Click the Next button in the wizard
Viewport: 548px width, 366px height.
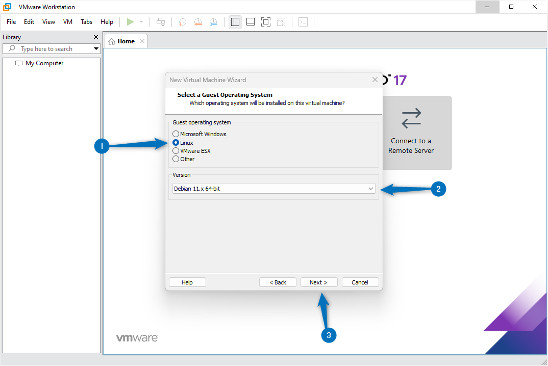pos(318,282)
